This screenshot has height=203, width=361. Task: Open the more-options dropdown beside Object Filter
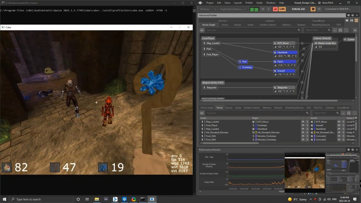(334, 30)
